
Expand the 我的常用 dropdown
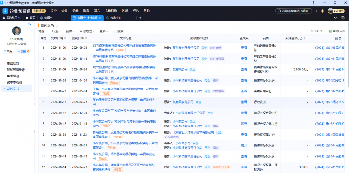coord(11,18)
